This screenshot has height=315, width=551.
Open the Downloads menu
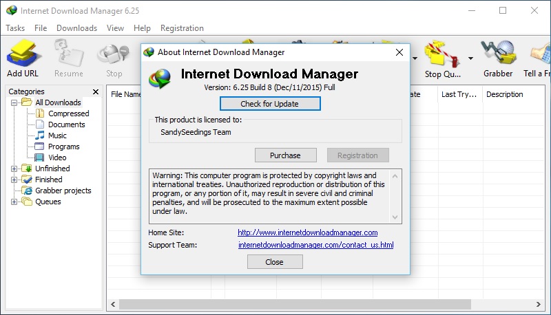point(76,28)
